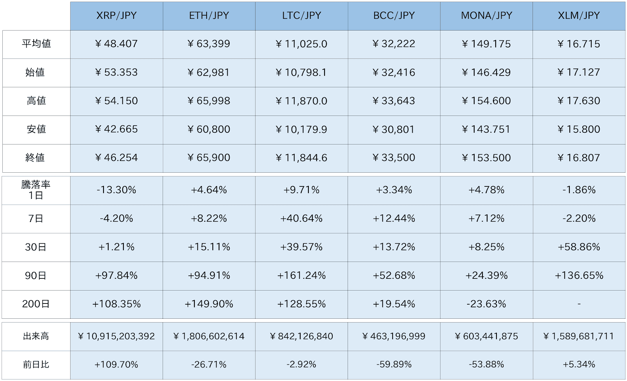Viewport: 627px width, 381px height.
Task: Click the 出来高 row label
Action: click(36, 336)
